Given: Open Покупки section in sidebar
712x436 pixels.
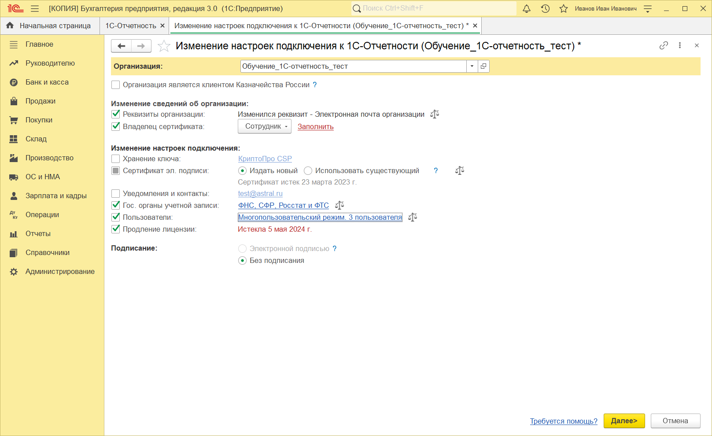Looking at the screenshot, I should (x=52, y=120).
